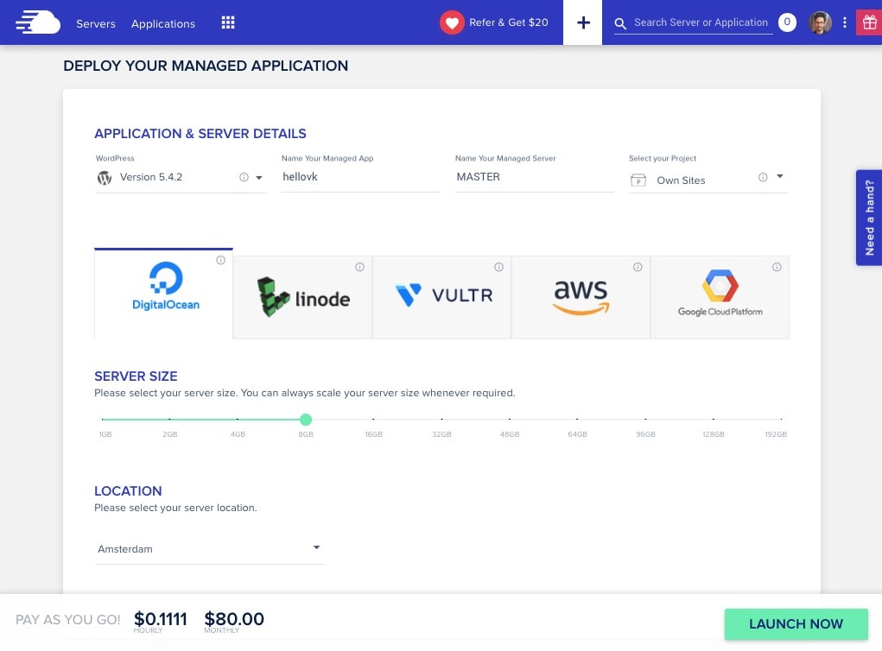Open the notification counter badge
The height and width of the screenshot is (651, 882).
tap(787, 22)
